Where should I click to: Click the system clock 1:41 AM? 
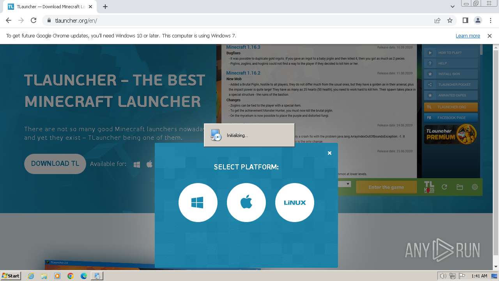pyautogui.click(x=479, y=276)
